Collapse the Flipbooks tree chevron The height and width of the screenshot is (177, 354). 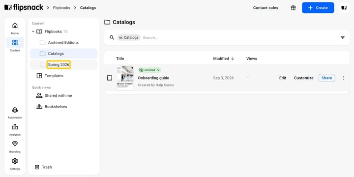click(x=33, y=31)
